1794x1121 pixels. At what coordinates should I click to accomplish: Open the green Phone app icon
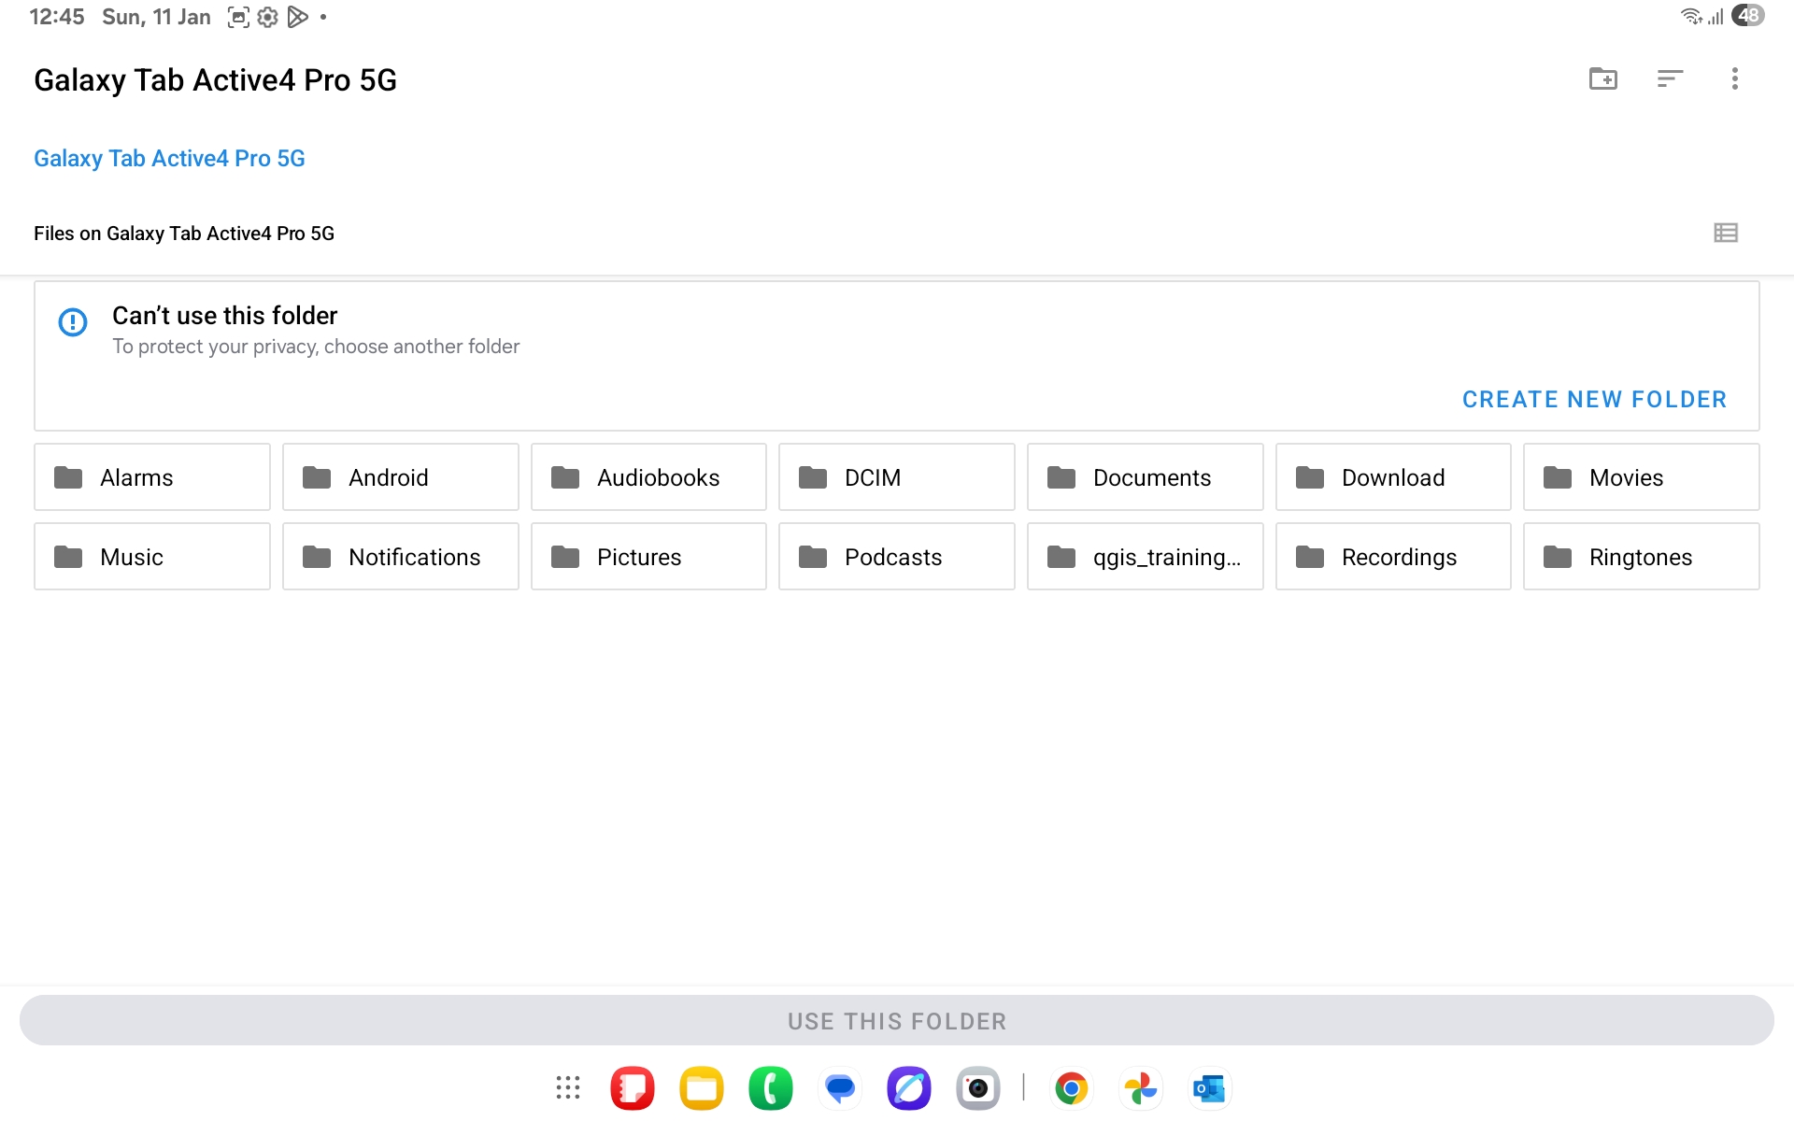771,1088
